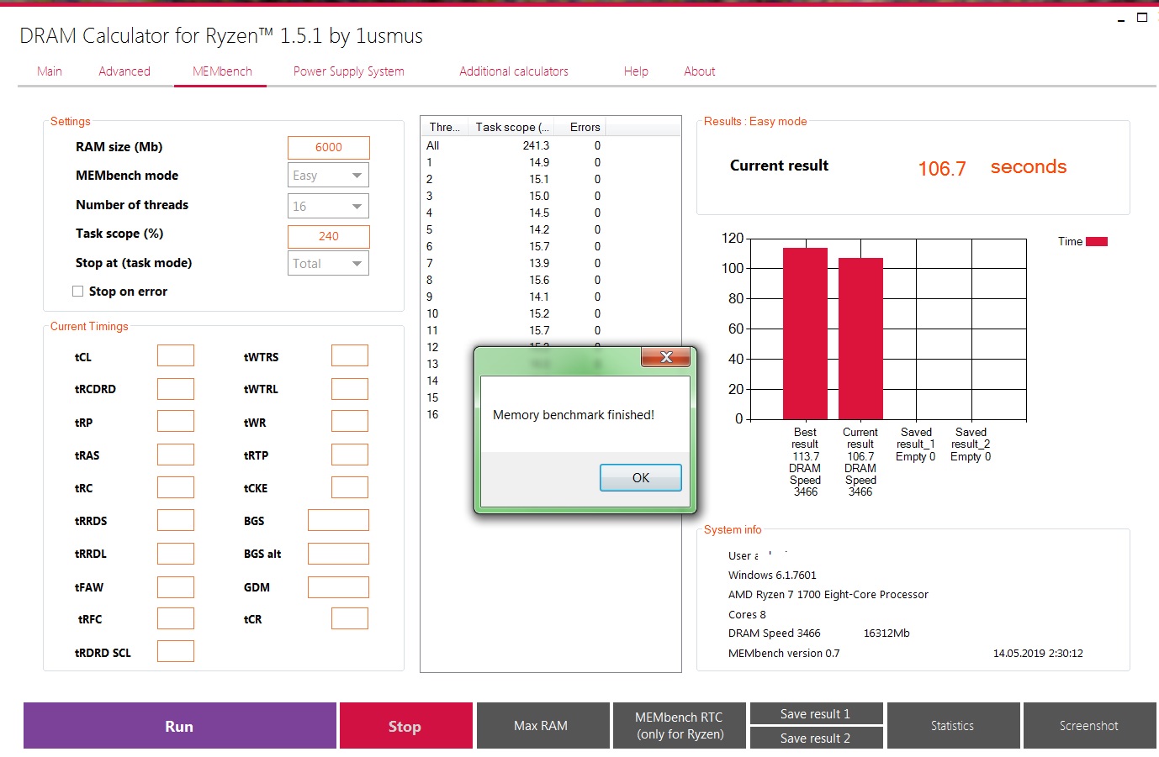This screenshot has width=1159, height=757.
Task: Click the tCR timing field
Action: click(350, 618)
